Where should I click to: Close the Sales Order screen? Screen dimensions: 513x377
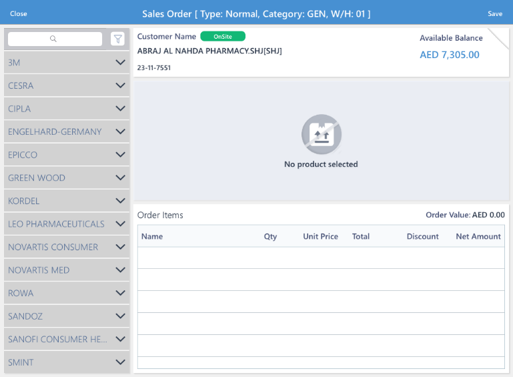coord(18,14)
